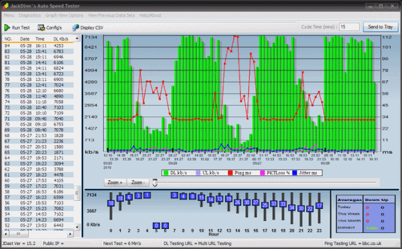The height and width of the screenshot is (249, 402).
Task: Click the results list scroll-down arrow
Action: pyautogui.click(x=77, y=227)
